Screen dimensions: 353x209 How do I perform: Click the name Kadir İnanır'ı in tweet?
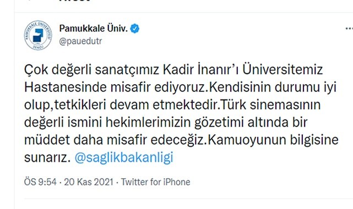pos(200,69)
